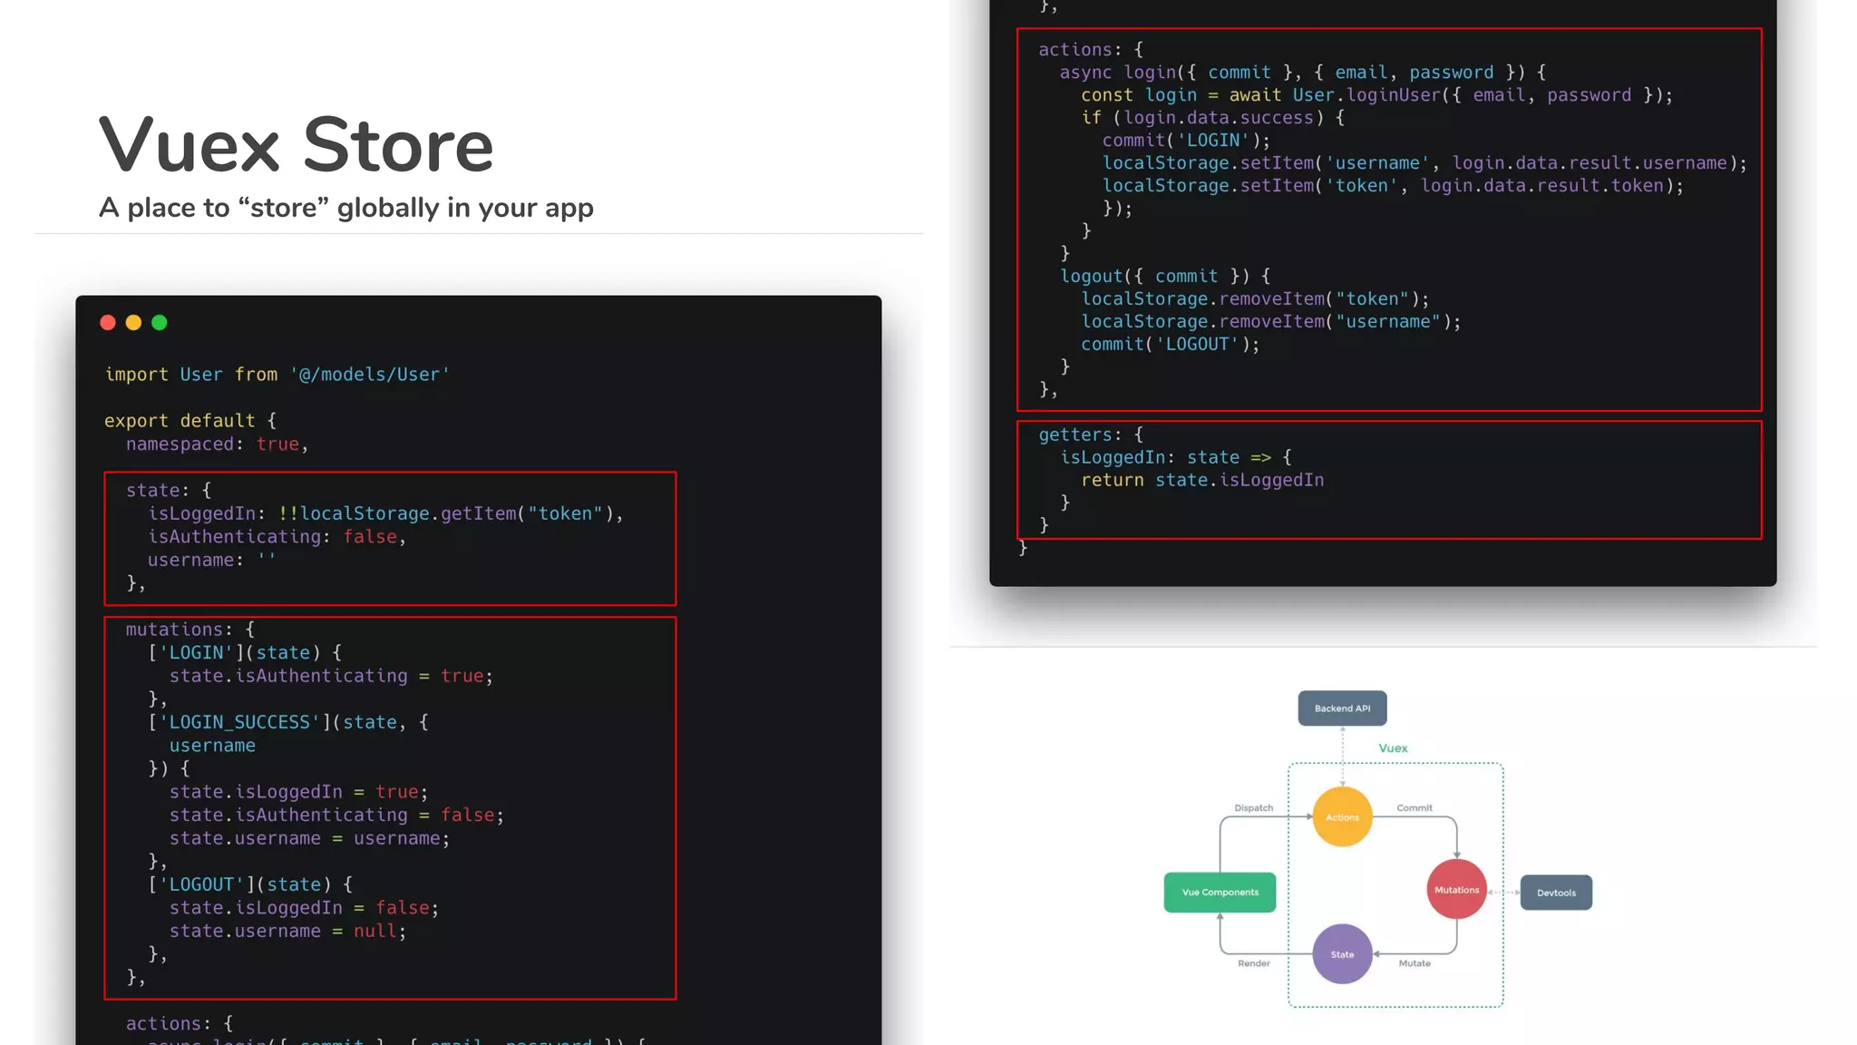Click the LOGIN_SUCCESS mutation line
1857x1045 pixels.
288,723
